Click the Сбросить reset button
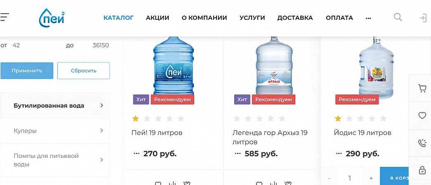The image size is (431, 185). (x=83, y=71)
